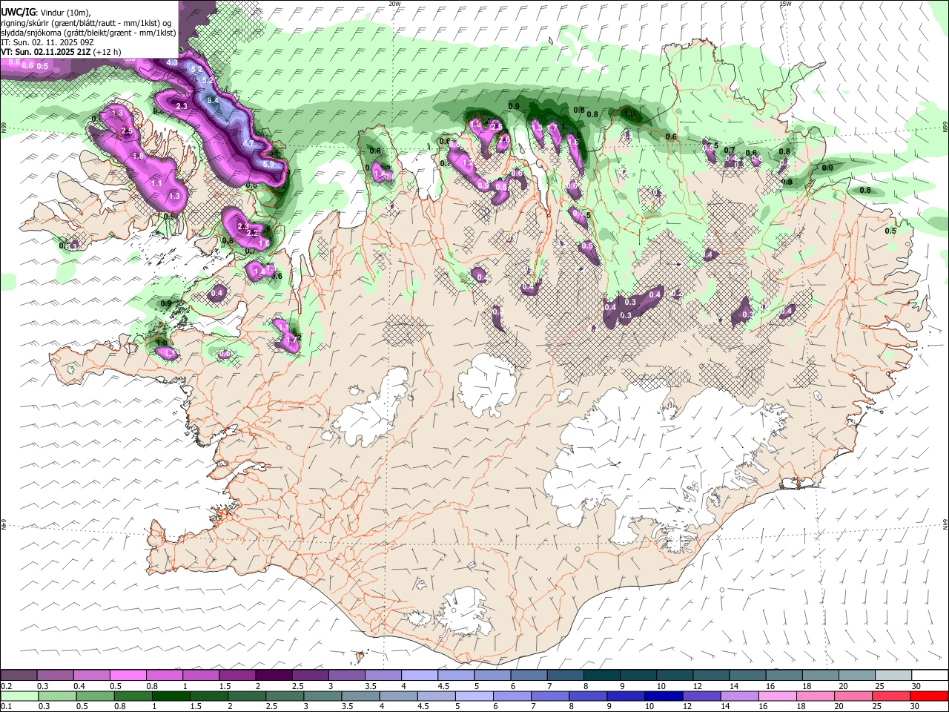This screenshot has width=949, height=712.
Task: Click white snow swatch starting at 30
Action: (x=930, y=676)
